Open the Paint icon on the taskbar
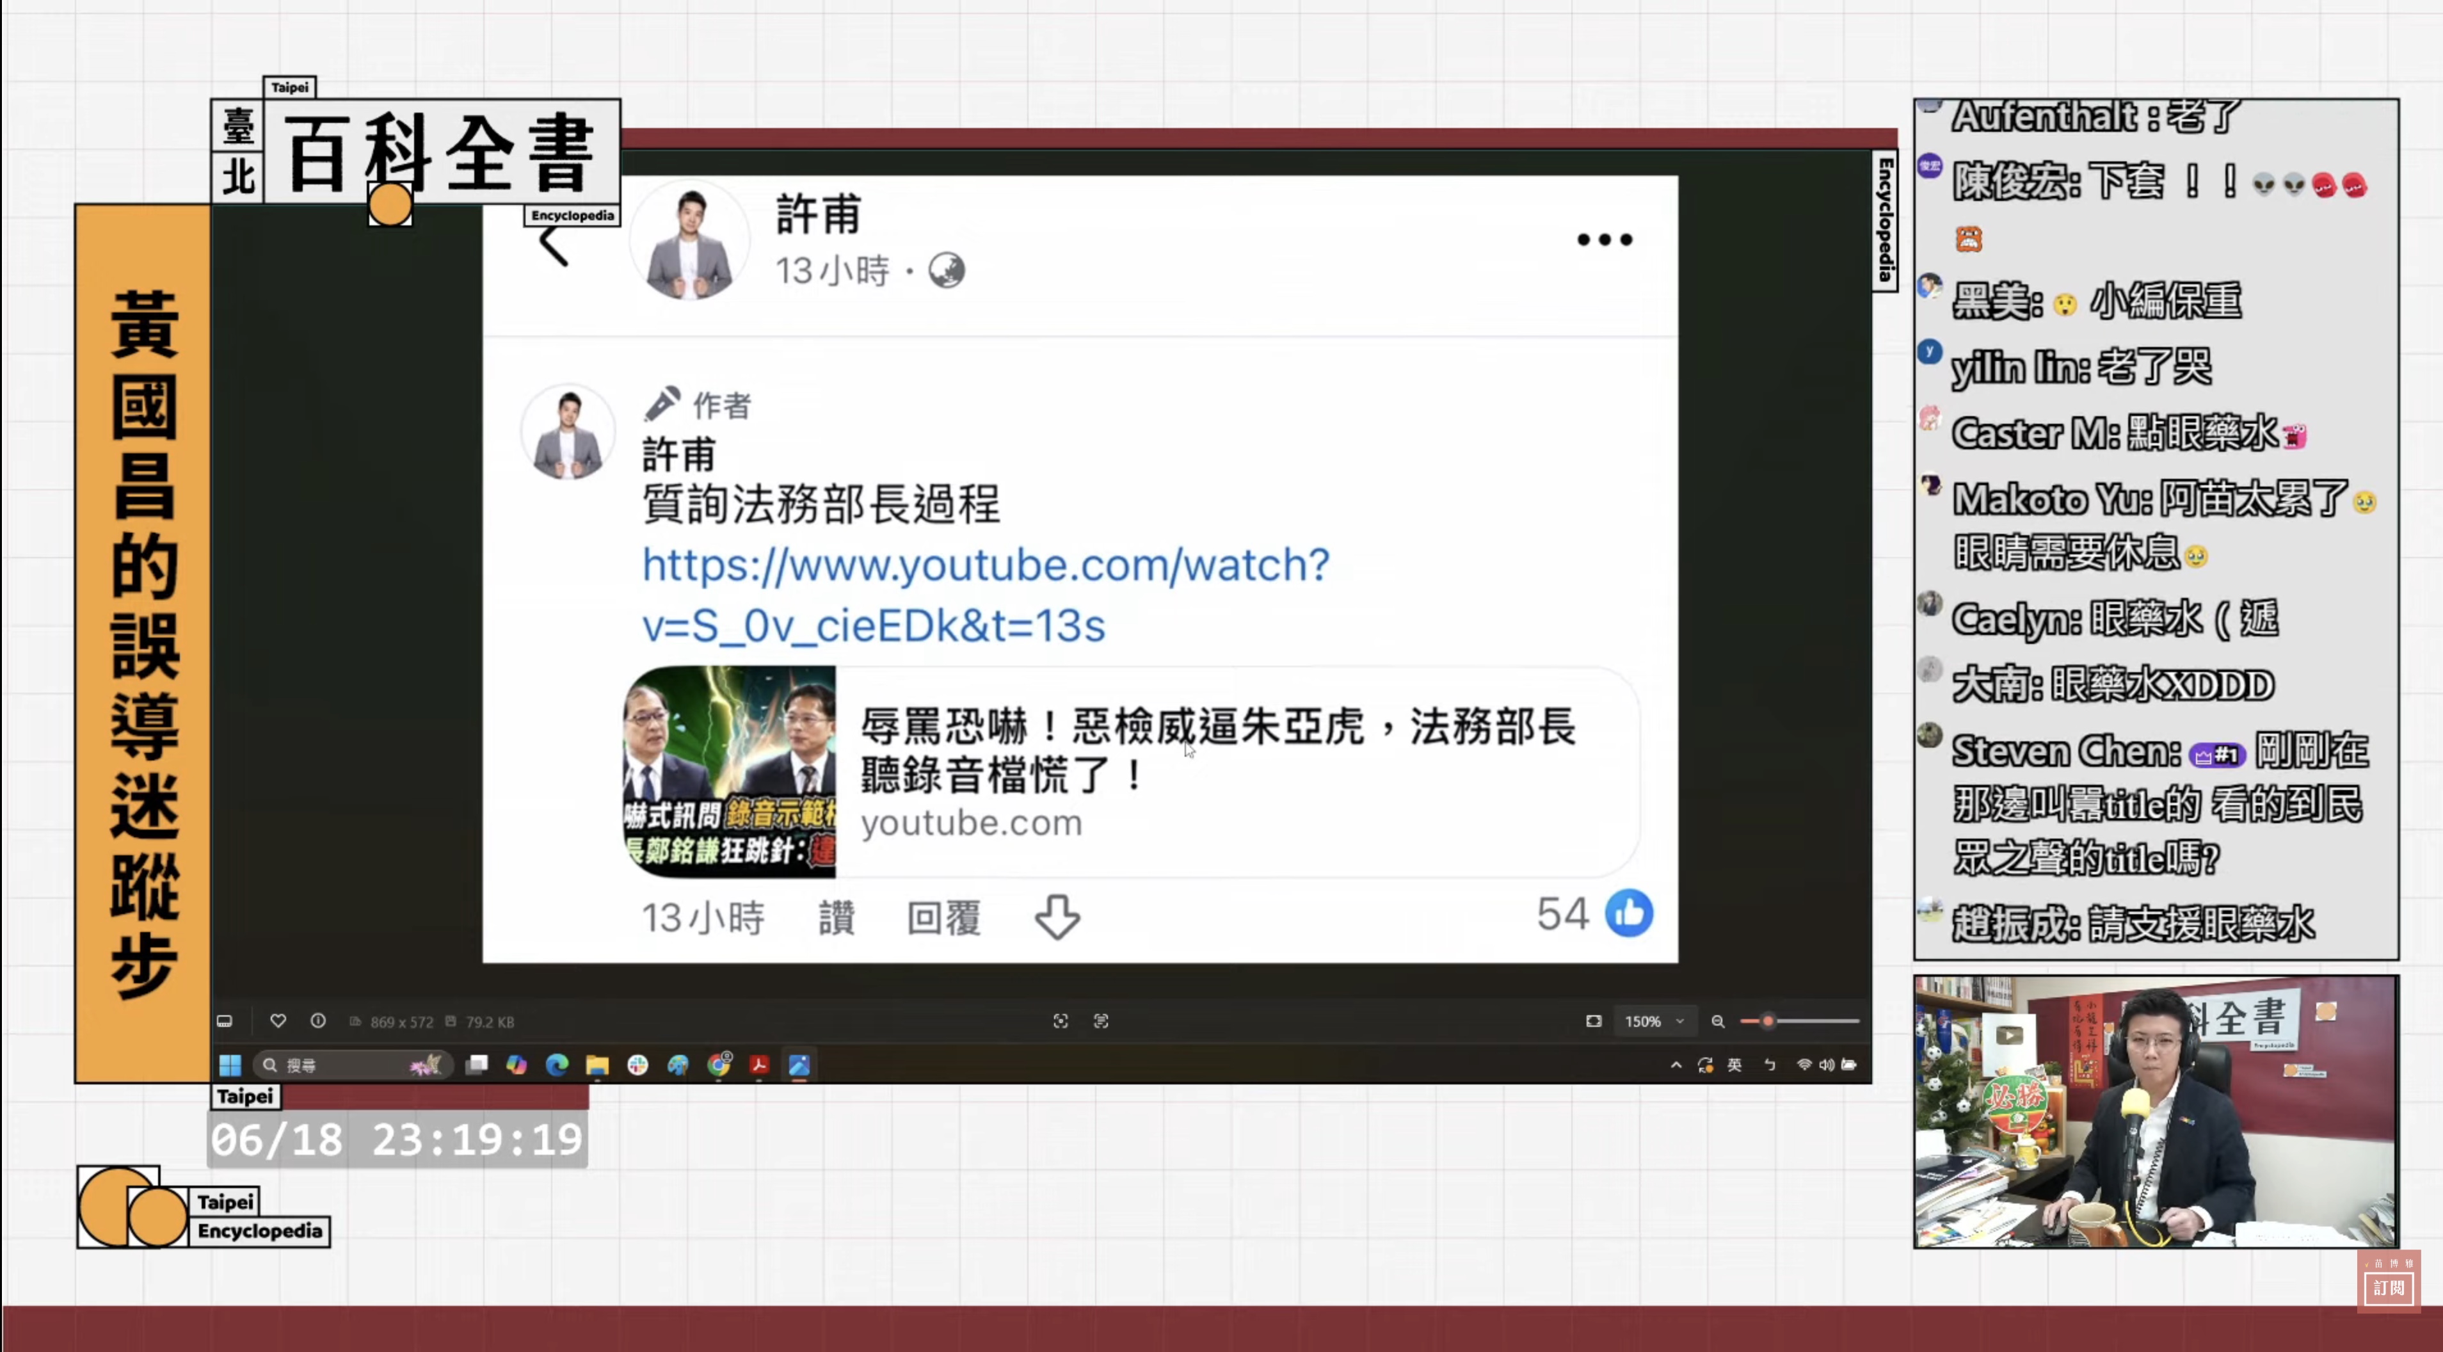This screenshot has height=1352, width=2443. tap(678, 1065)
